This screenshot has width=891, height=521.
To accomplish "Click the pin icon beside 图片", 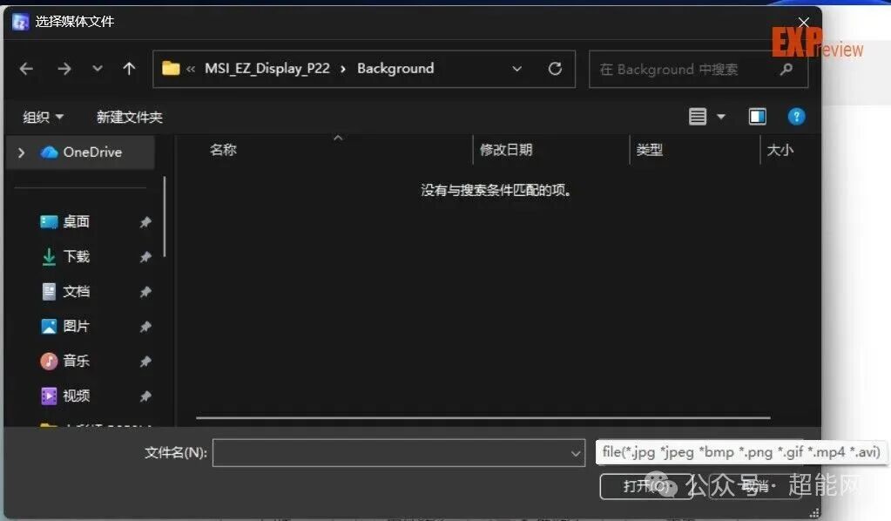I will tap(145, 327).
